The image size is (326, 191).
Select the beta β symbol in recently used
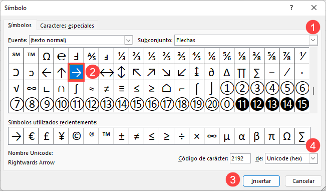click(x=257, y=136)
